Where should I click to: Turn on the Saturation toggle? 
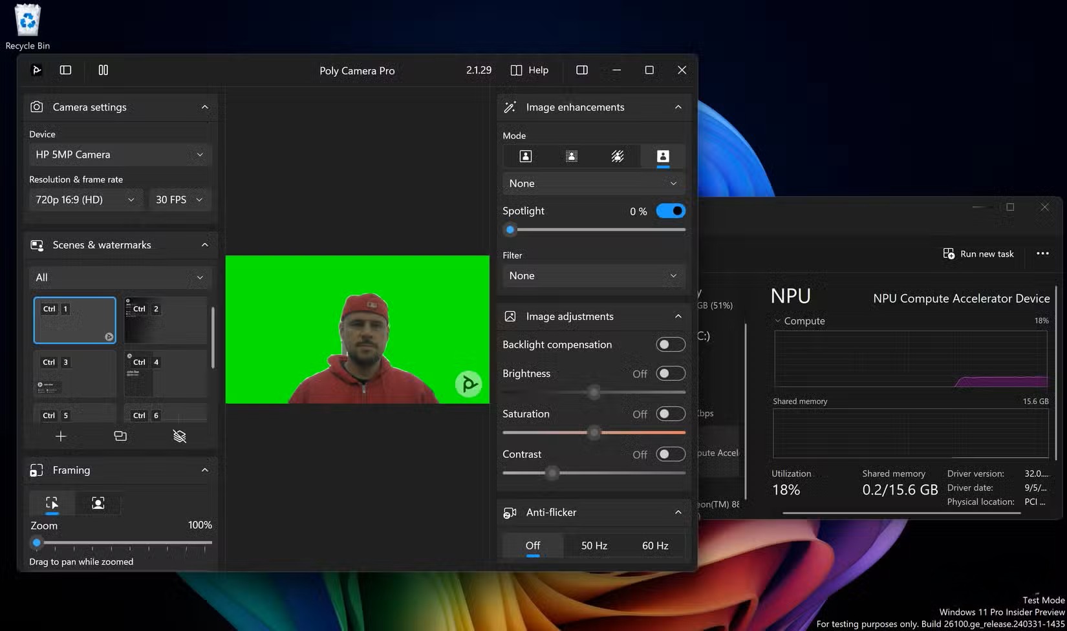[671, 414]
